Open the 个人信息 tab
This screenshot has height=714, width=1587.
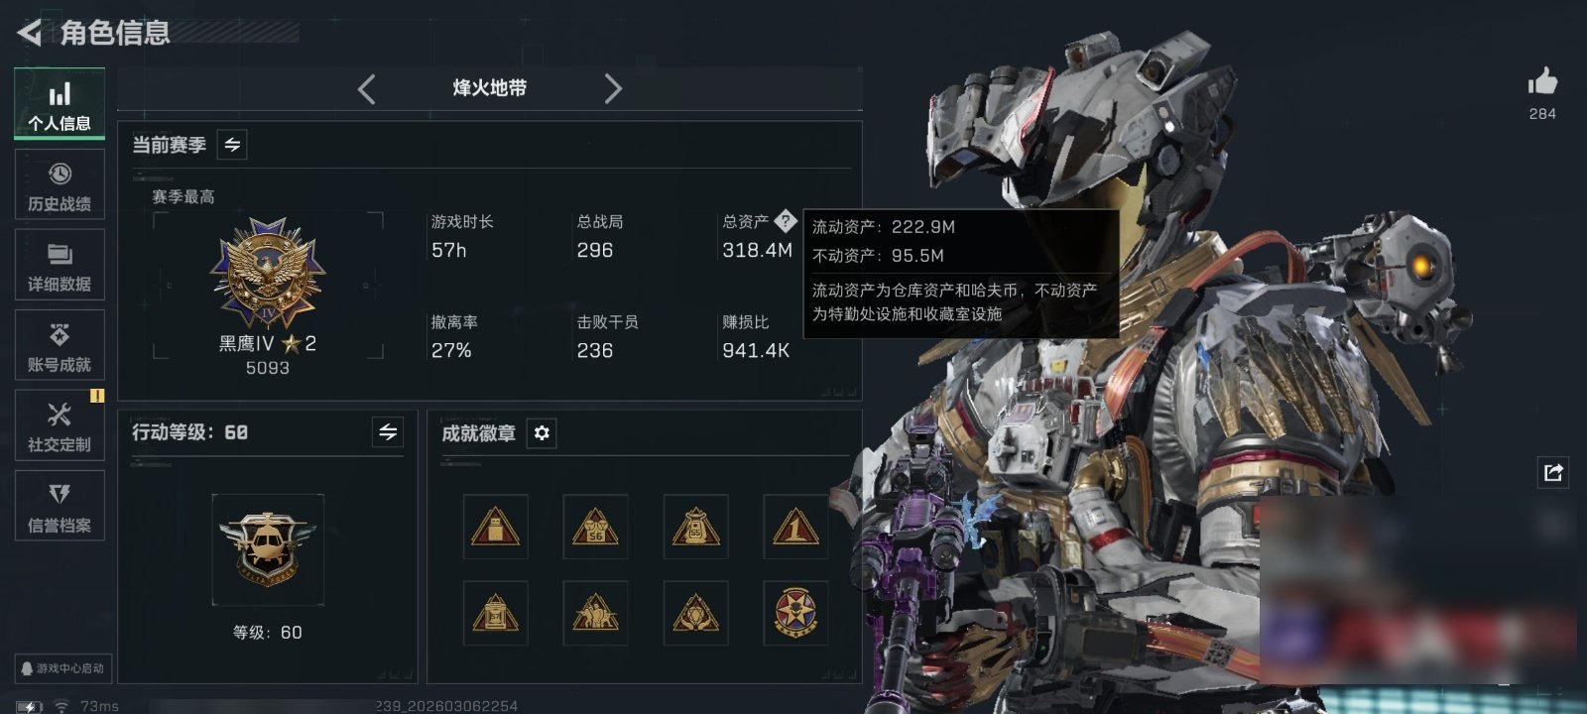[x=60, y=104]
